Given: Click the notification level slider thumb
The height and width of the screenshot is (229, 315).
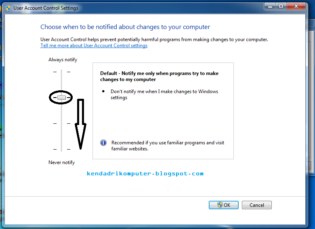Looking at the screenshot, I should (x=61, y=98).
